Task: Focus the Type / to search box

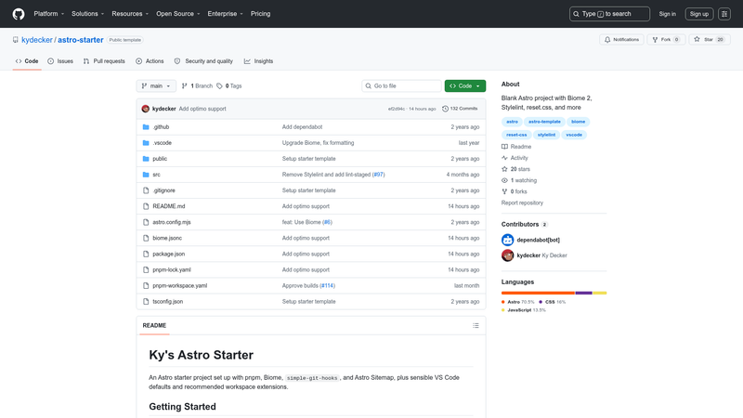Action: pos(609,14)
